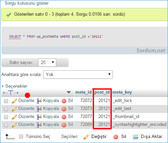Click the Dışa Aktar export icon

(136, 137)
